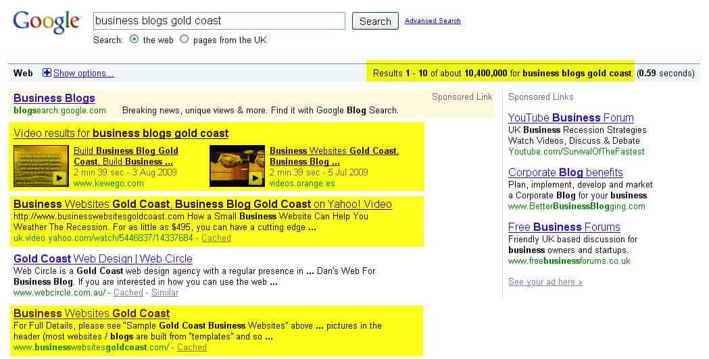The height and width of the screenshot is (359, 709).
Task: Click the search query input field
Action: tap(219, 21)
